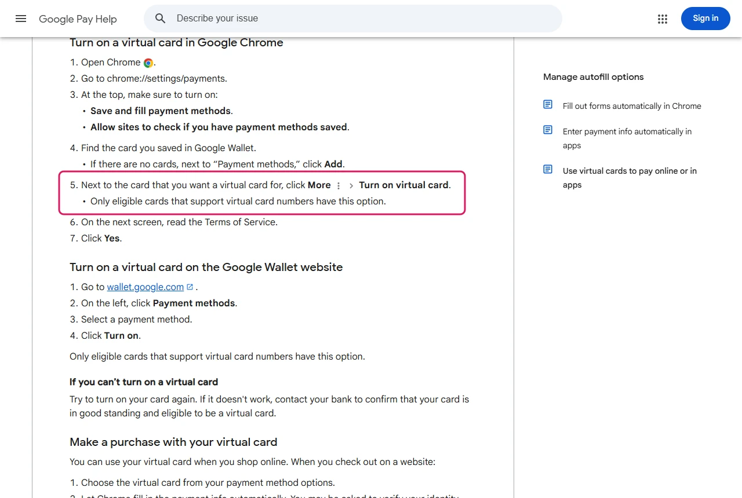Click the step On the next screen, read the Terms of Service
This screenshot has width=742, height=498.
(x=179, y=222)
